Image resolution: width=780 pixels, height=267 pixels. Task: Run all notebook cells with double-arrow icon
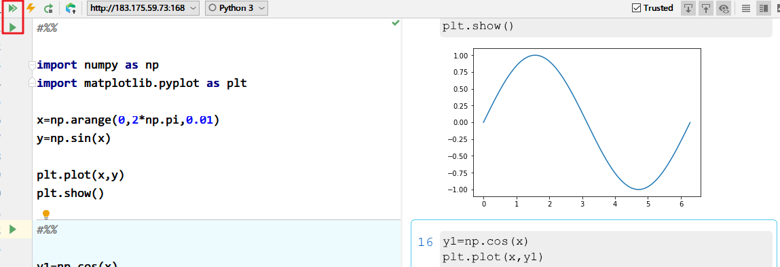pos(13,8)
